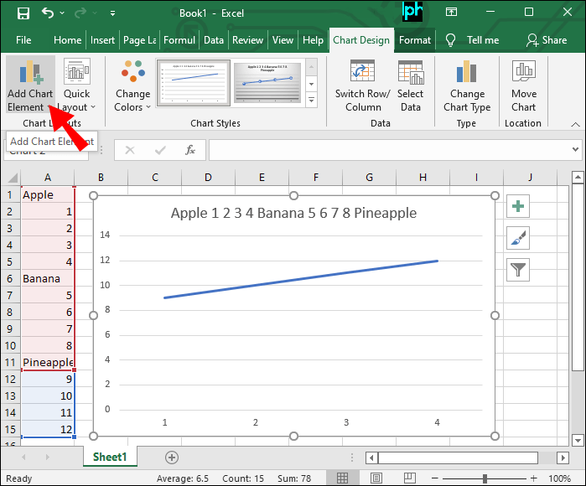Switch to the Format tab
This screenshot has width=586, height=486.
point(415,40)
